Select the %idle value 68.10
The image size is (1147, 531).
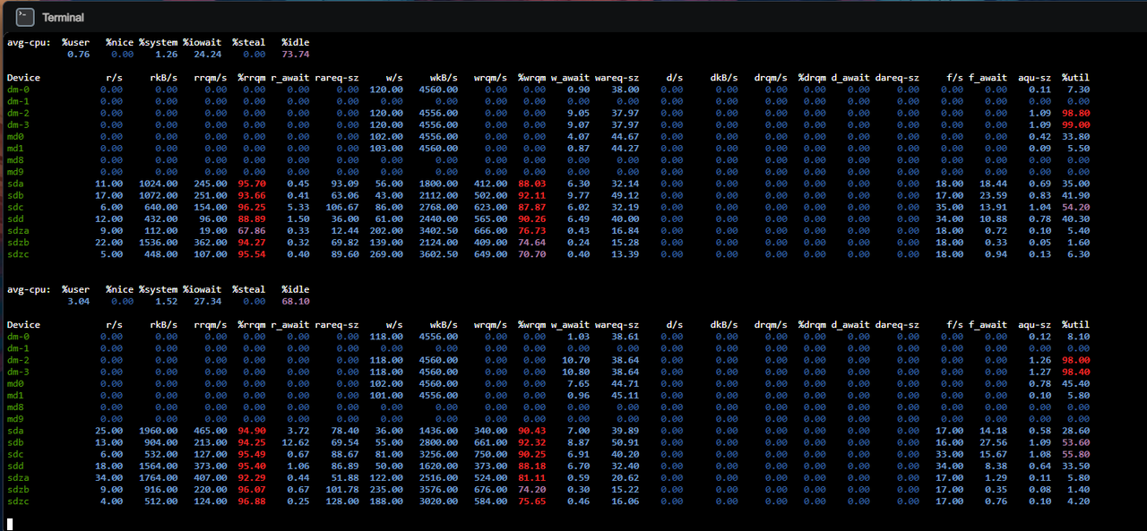pos(295,301)
